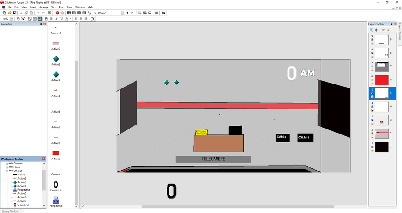Save the project with the floppy disk icon
402x213 pixels.
[x=15, y=13]
